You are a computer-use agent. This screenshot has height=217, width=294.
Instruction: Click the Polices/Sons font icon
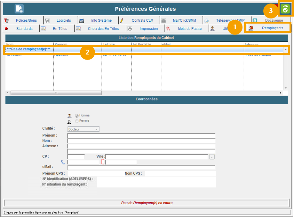tap(6, 20)
